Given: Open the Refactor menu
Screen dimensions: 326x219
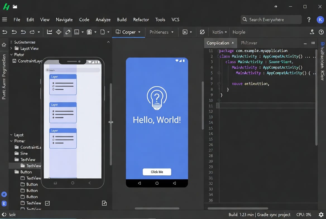Looking at the screenshot, I should click(141, 20).
